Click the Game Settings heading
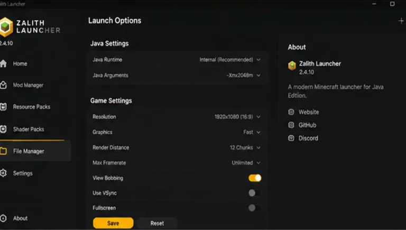The width and height of the screenshot is (406, 230). pyautogui.click(x=111, y=100)
